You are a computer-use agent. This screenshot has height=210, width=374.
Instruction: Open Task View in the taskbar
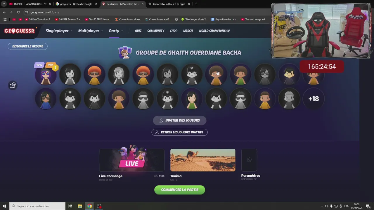tap(70, 206)
